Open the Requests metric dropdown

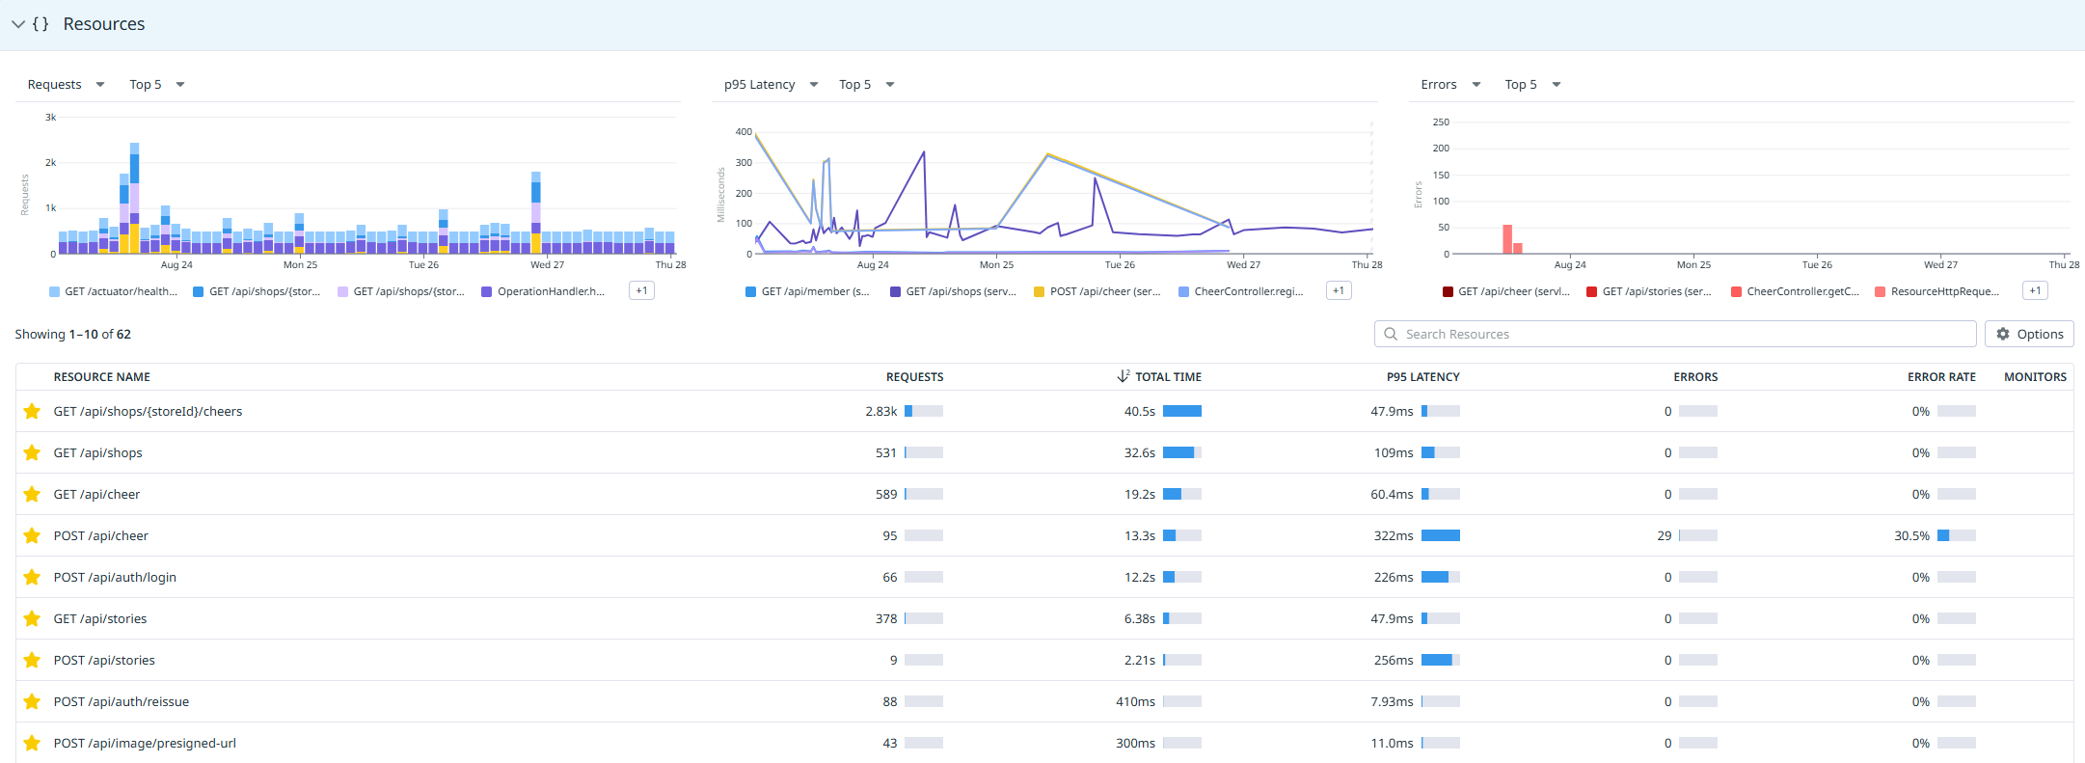pos(66,85)
